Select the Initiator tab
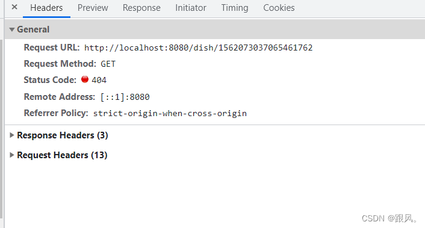The image size is (425, 228). [191, 8]
